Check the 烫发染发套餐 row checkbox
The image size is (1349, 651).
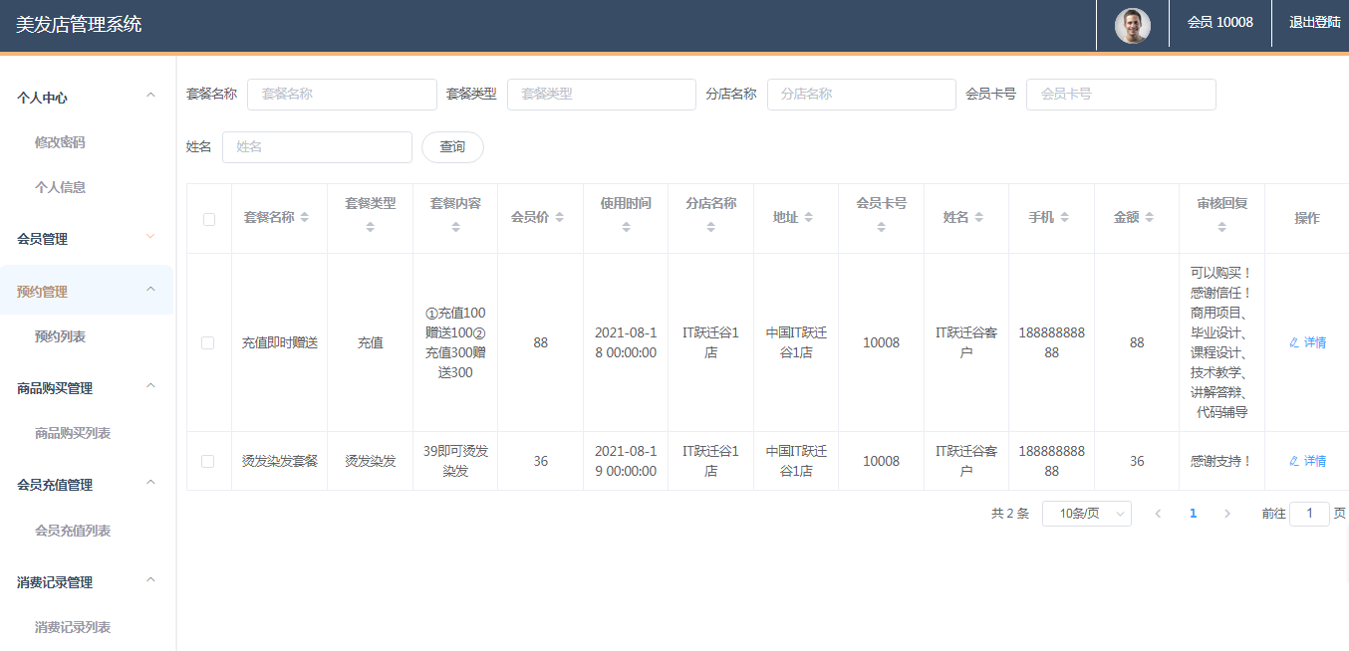click(208, 461)
